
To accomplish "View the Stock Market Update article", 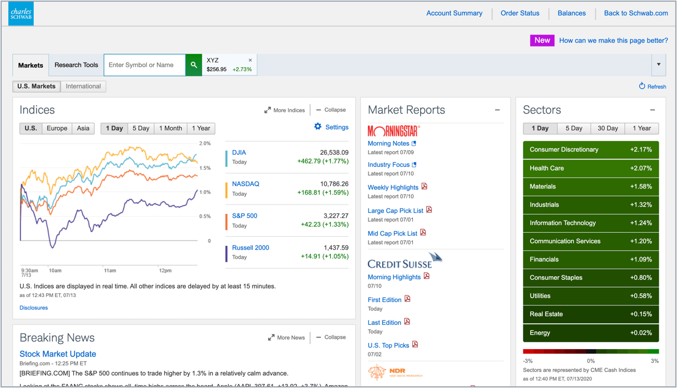I will [58, 354].
